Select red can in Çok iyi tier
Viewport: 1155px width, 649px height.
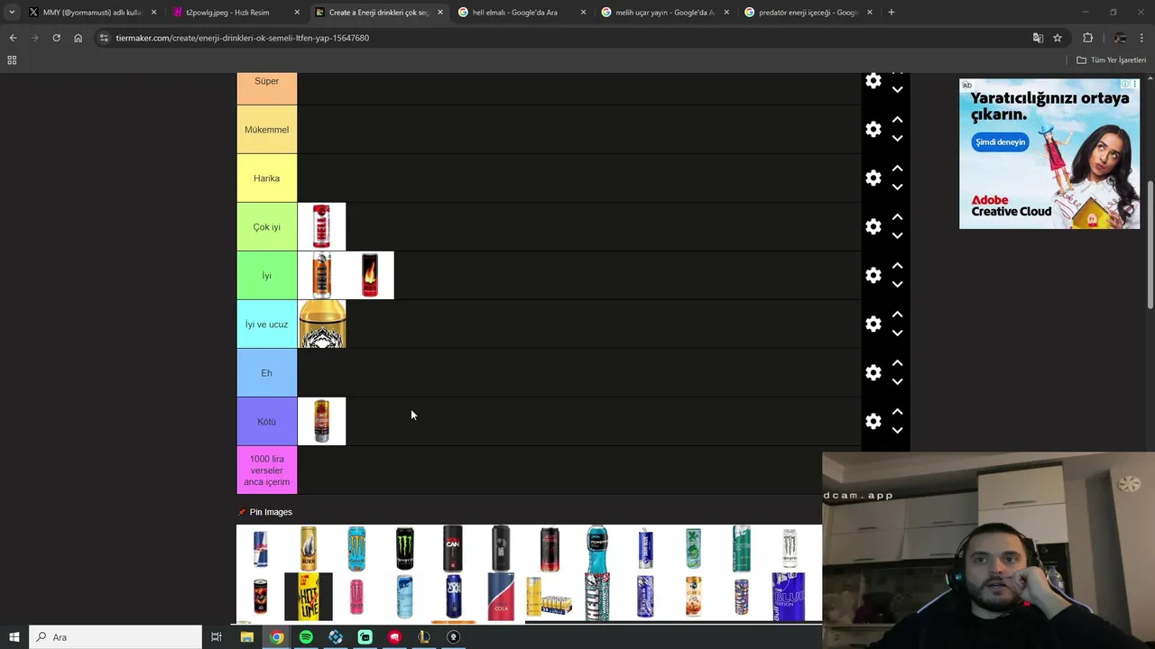[x=321, y=227]
